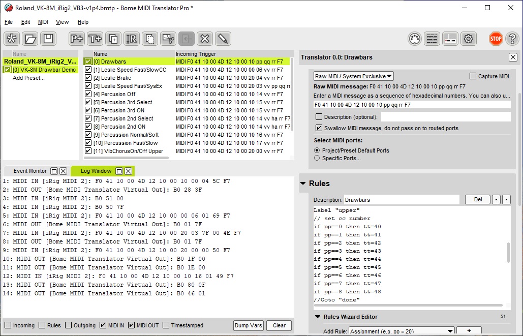The image size is (523, 336).
Task: Delete selected item using X toolbar icon
Action: pos(205,39)
